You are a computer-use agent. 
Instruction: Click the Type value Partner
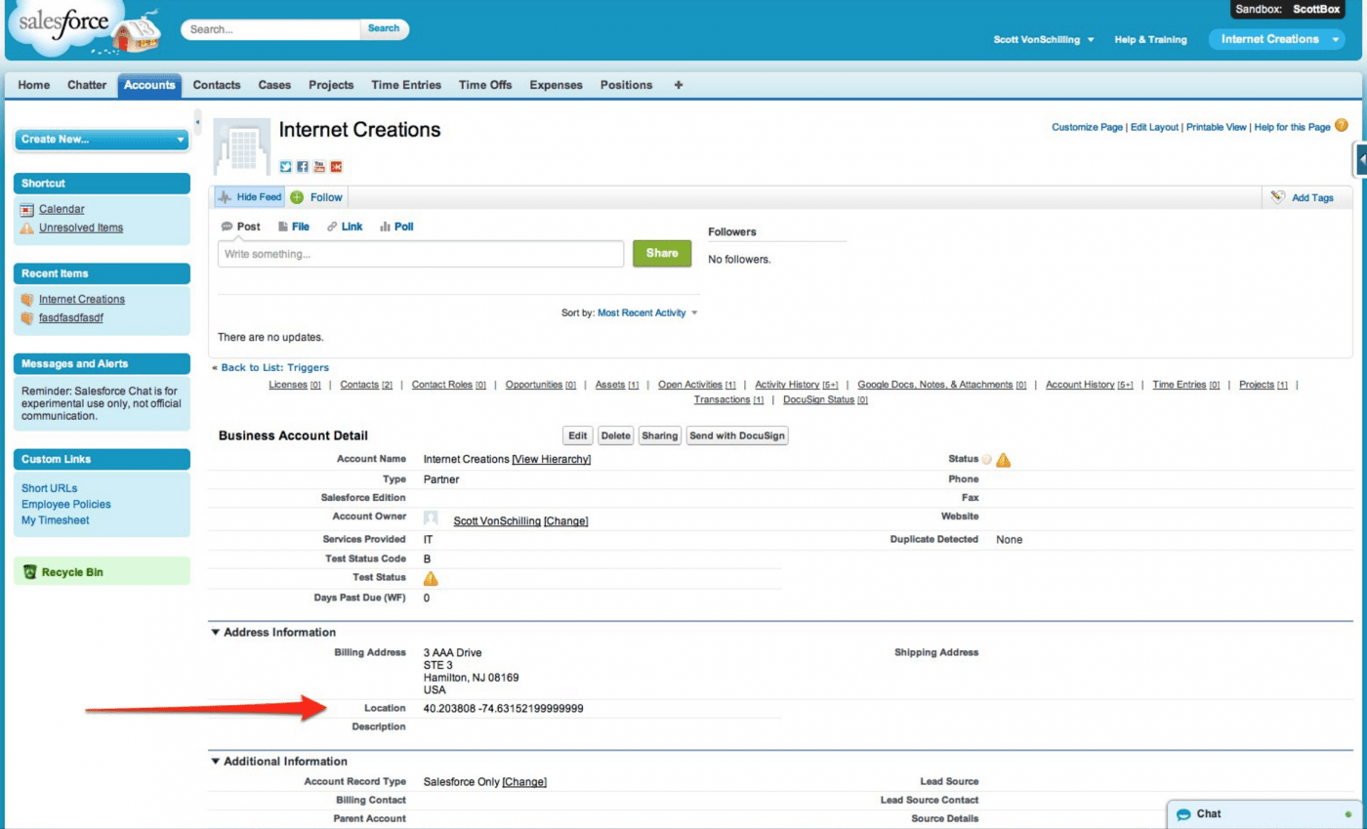click(x=441, y=480)
